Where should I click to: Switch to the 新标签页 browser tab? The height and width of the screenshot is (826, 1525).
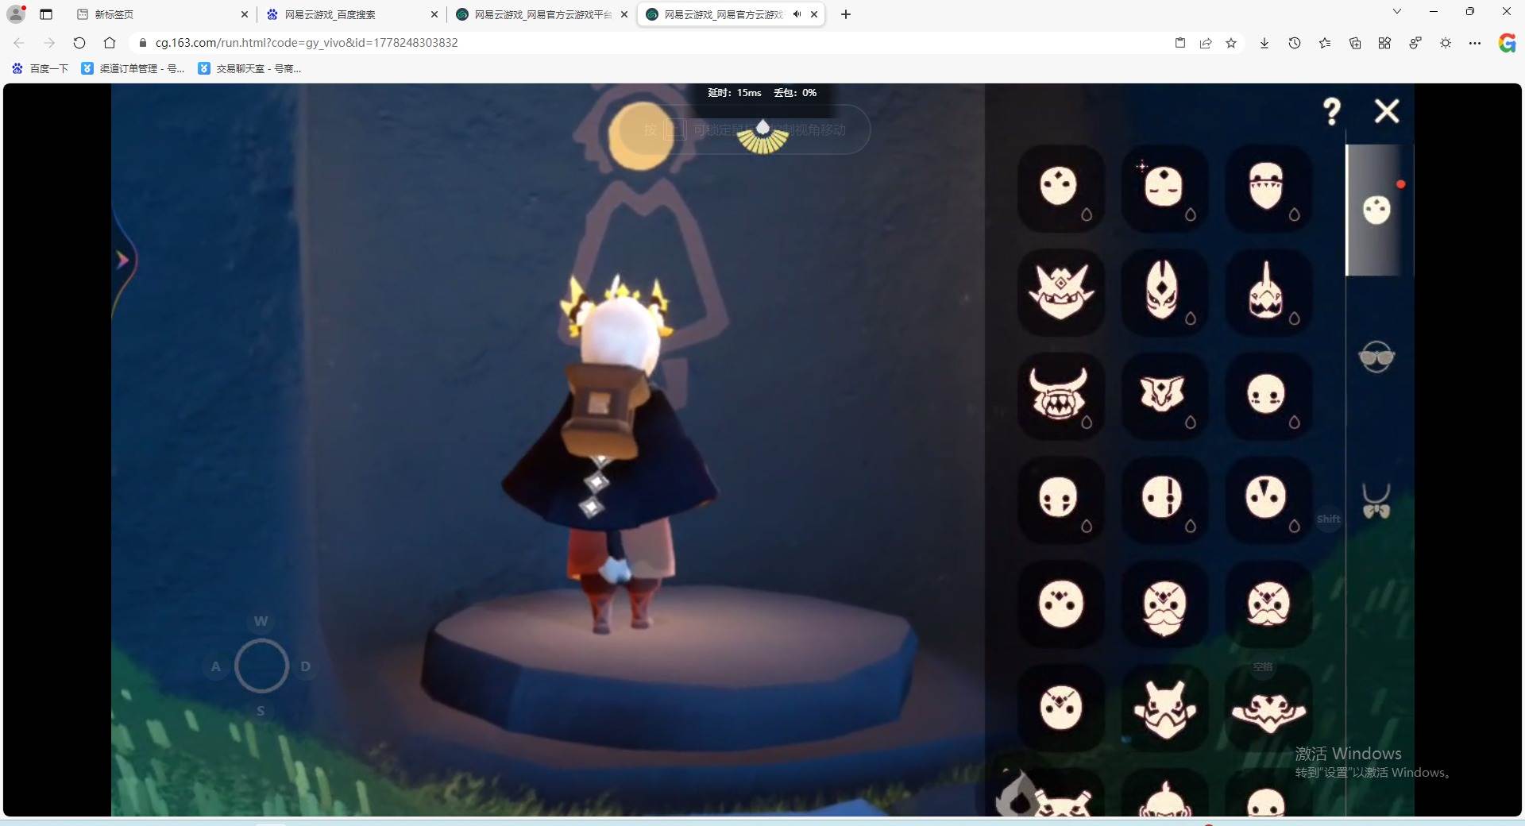(x=164, y=14)
